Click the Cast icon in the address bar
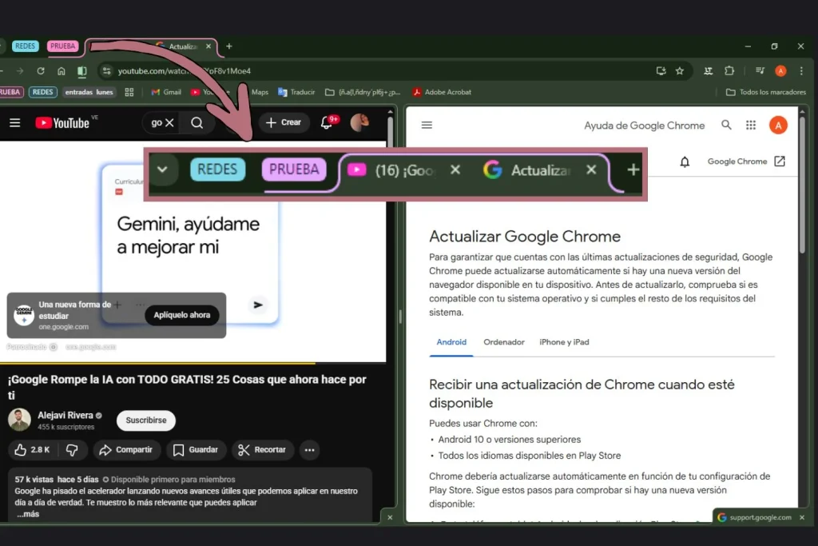Viewport: 818px width, 546px height. (x=661, y=70)
